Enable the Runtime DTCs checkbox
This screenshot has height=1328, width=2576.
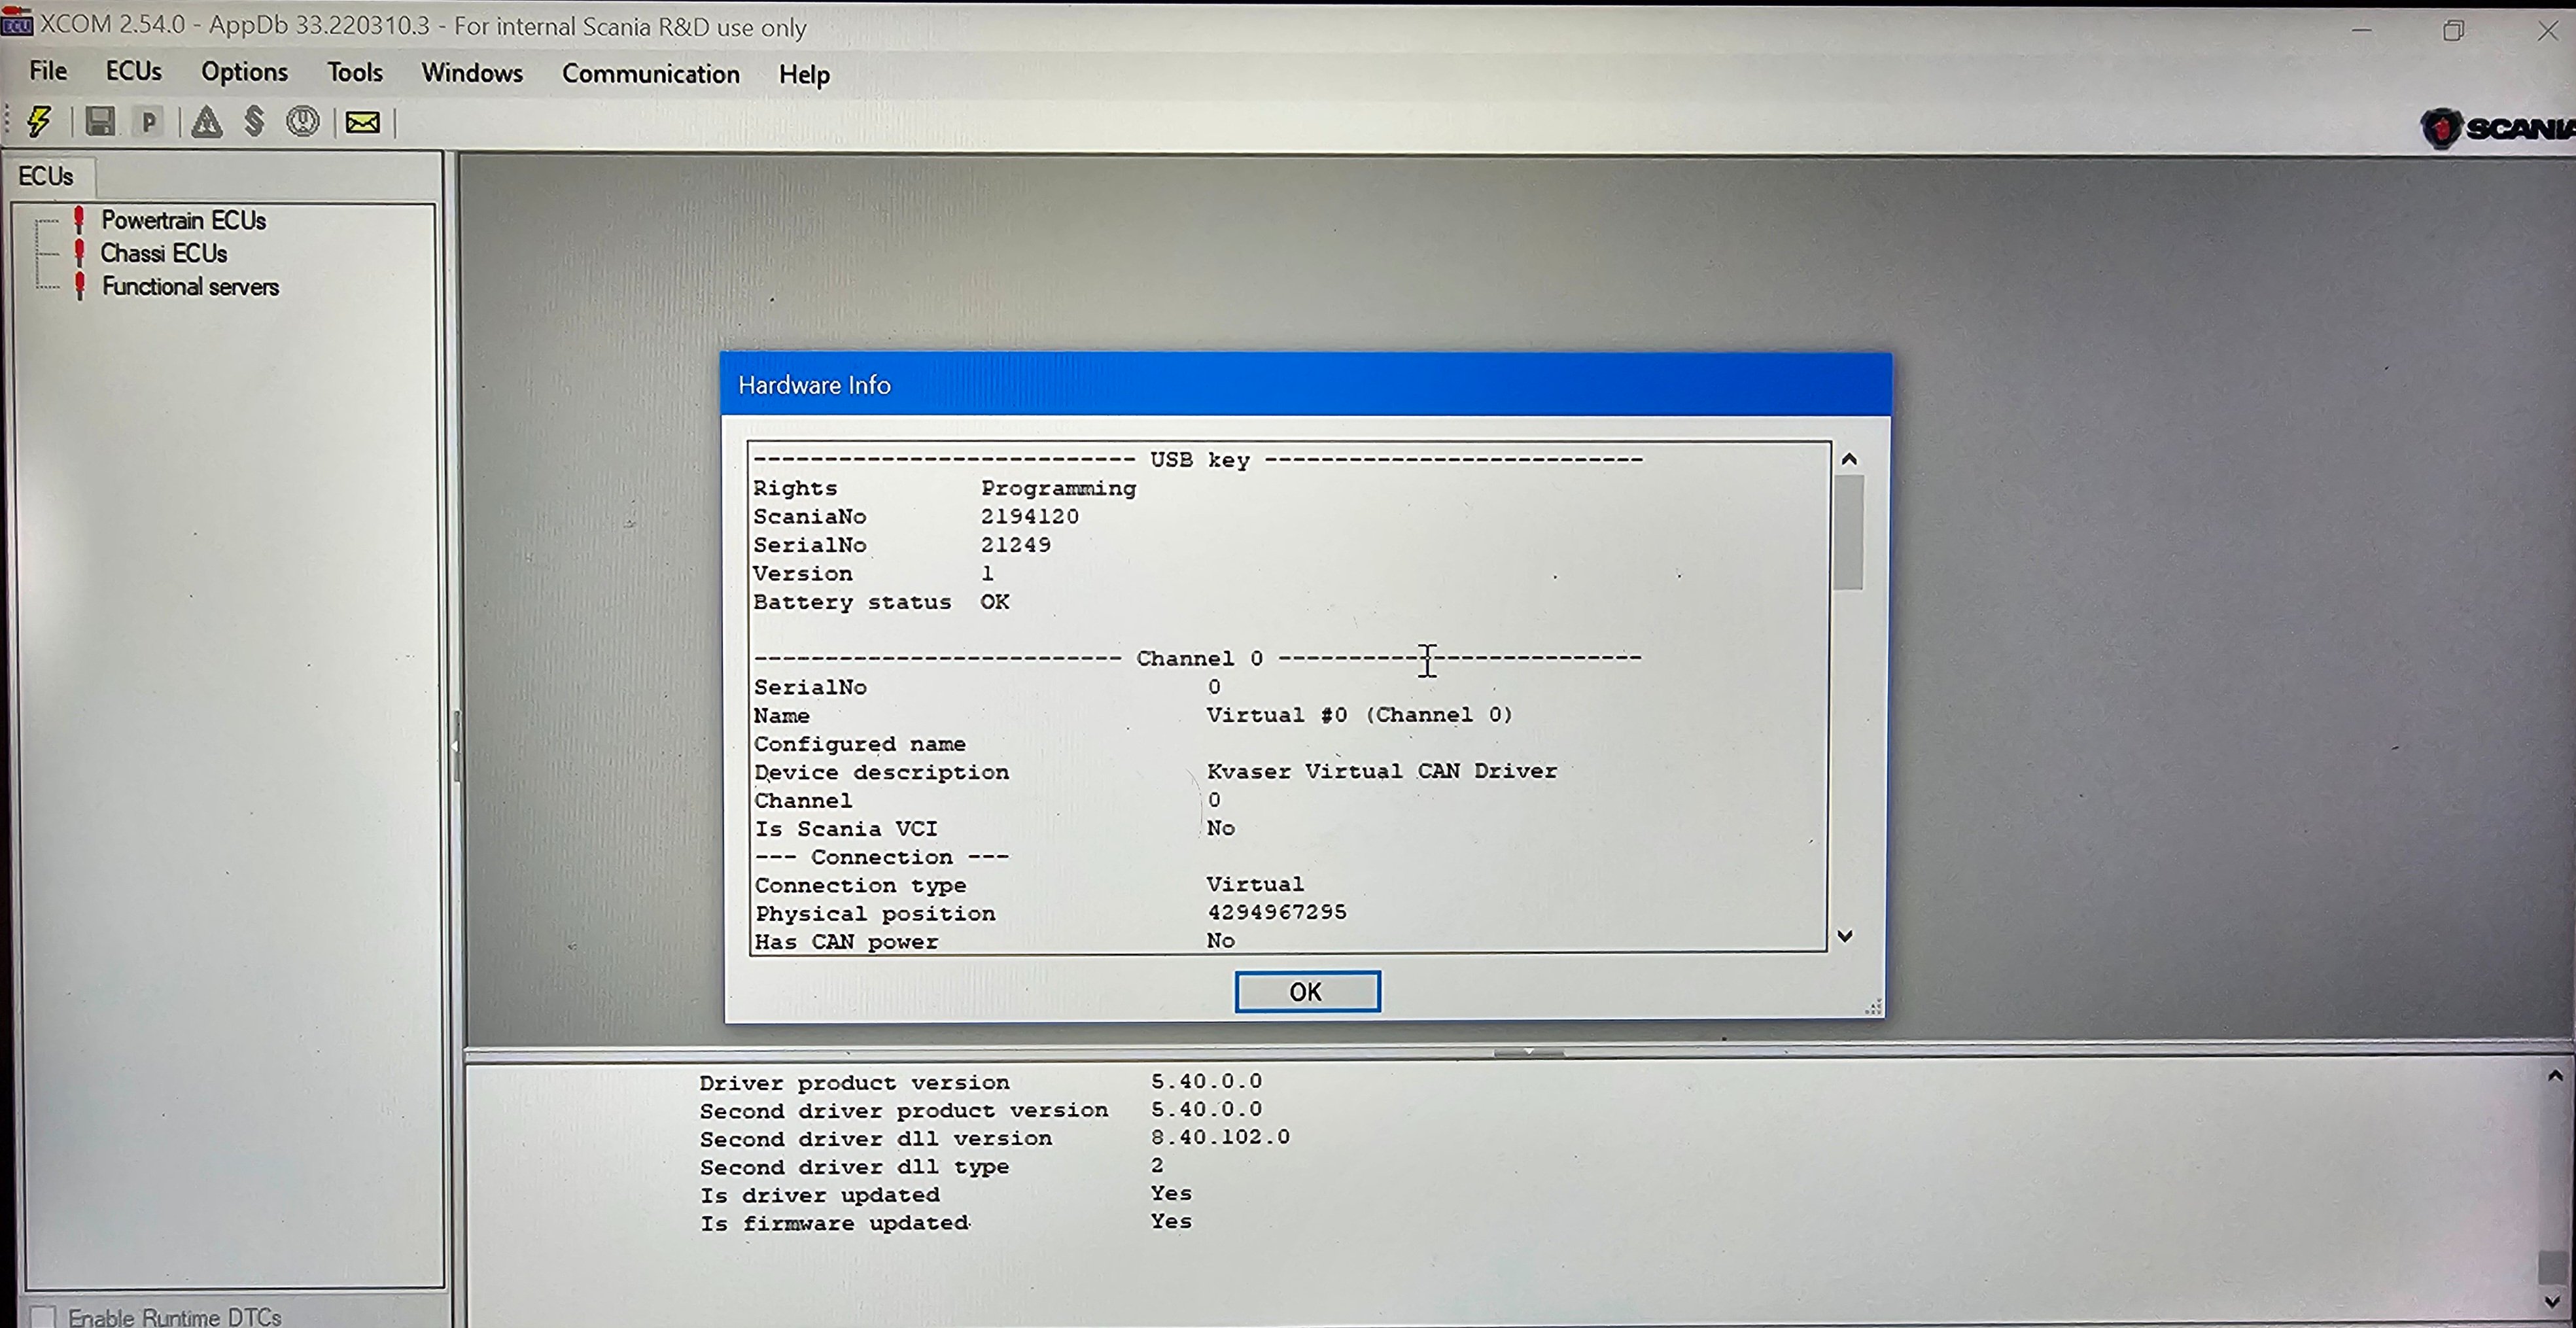pyautogui.click(x=43, y=1316)
